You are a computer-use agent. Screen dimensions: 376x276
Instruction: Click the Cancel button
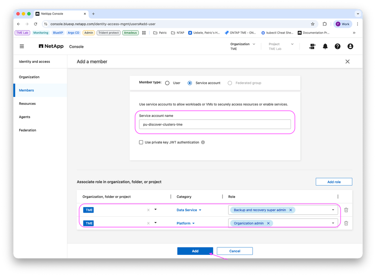click(x=234, y=251)
